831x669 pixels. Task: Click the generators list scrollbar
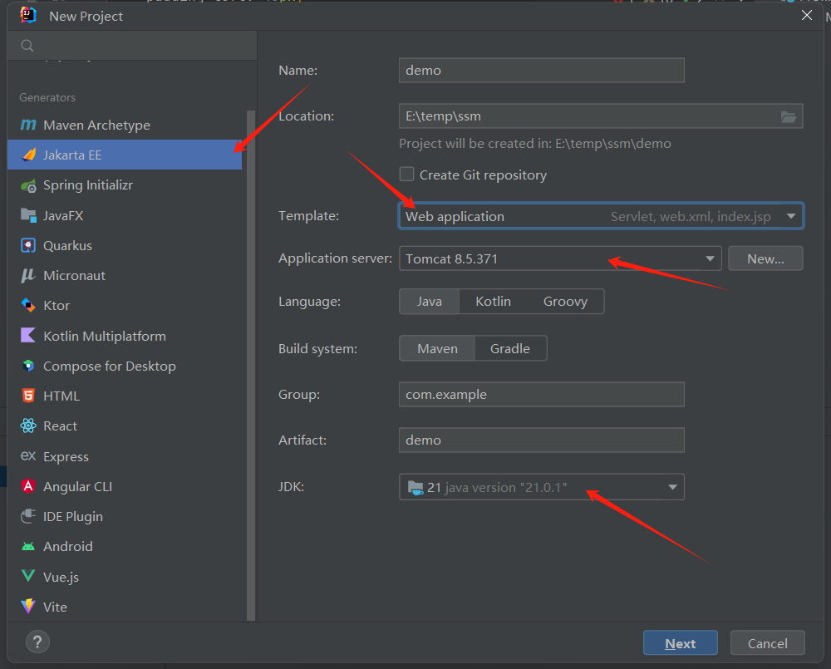tap(251, 365)
